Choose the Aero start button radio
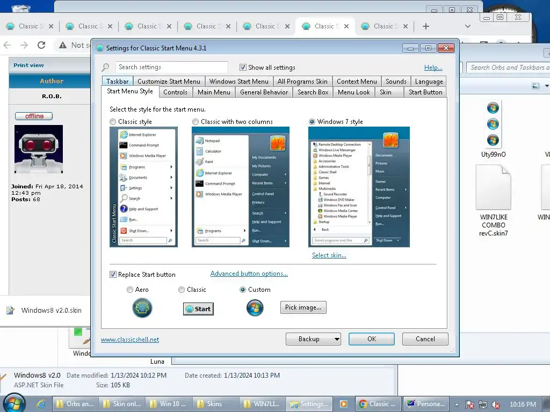 130,289
